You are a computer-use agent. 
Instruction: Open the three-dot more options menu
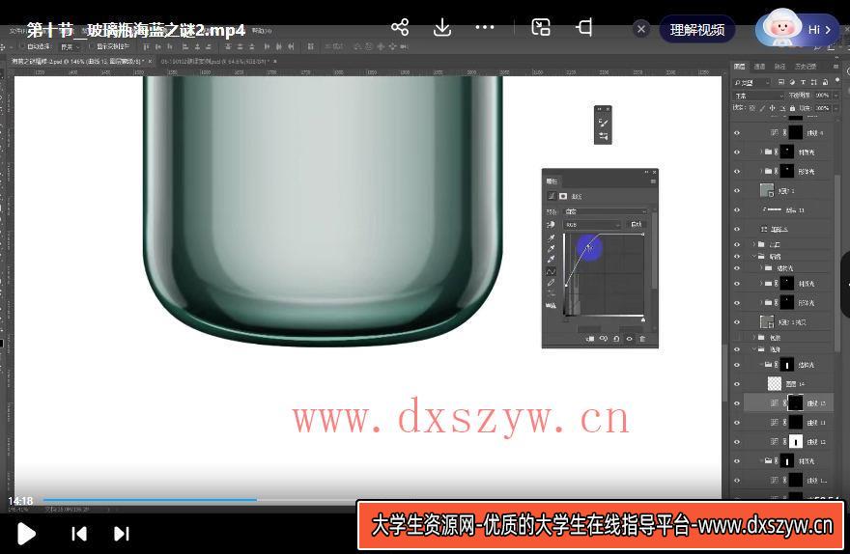(484, 27)
